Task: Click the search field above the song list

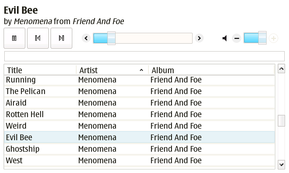Action: pyautogui.click(x=144, y=56)
